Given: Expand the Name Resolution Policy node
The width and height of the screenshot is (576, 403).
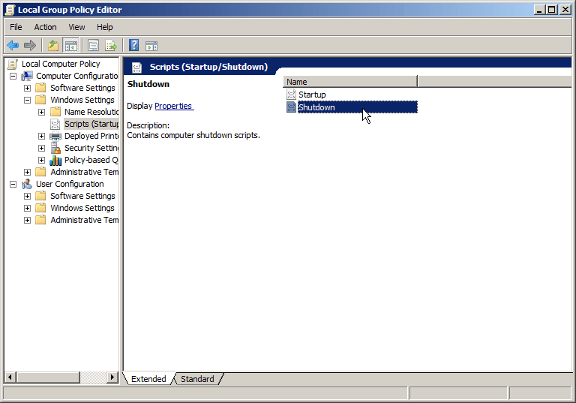Looking at the screenshot, I should click(x=41, y=112).
